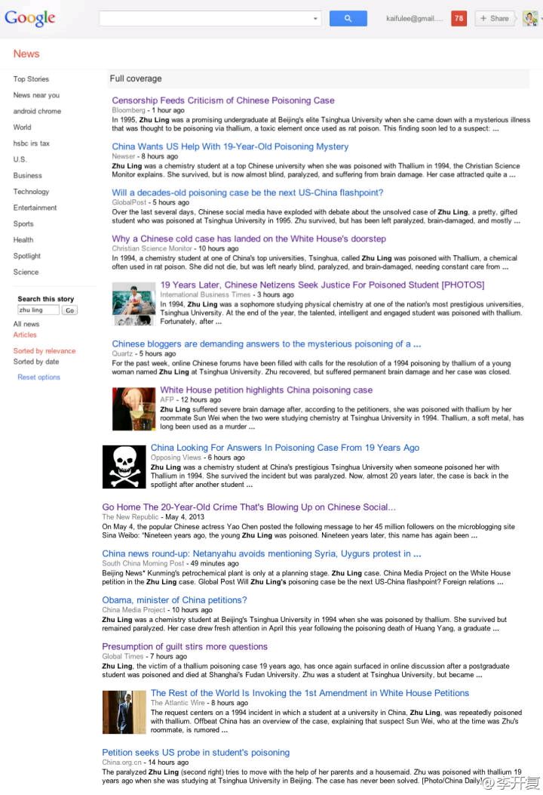Open the News heading link
The image size is (543, 795).
click(x=26, y=54)
